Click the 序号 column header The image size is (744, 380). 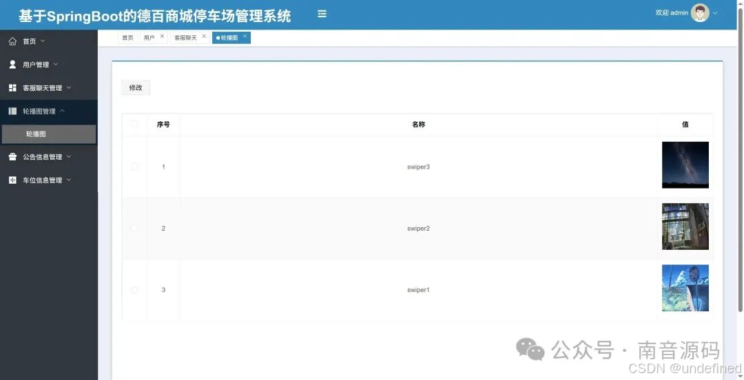(x=163, y=125)
